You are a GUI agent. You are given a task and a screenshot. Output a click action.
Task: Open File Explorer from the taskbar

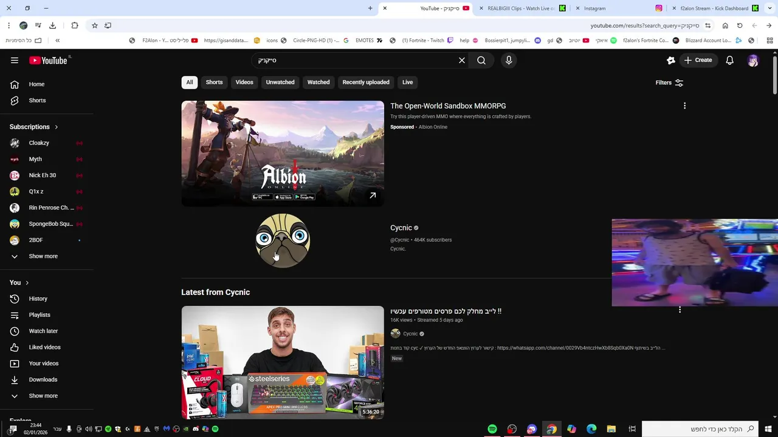(x=611, y=429)
